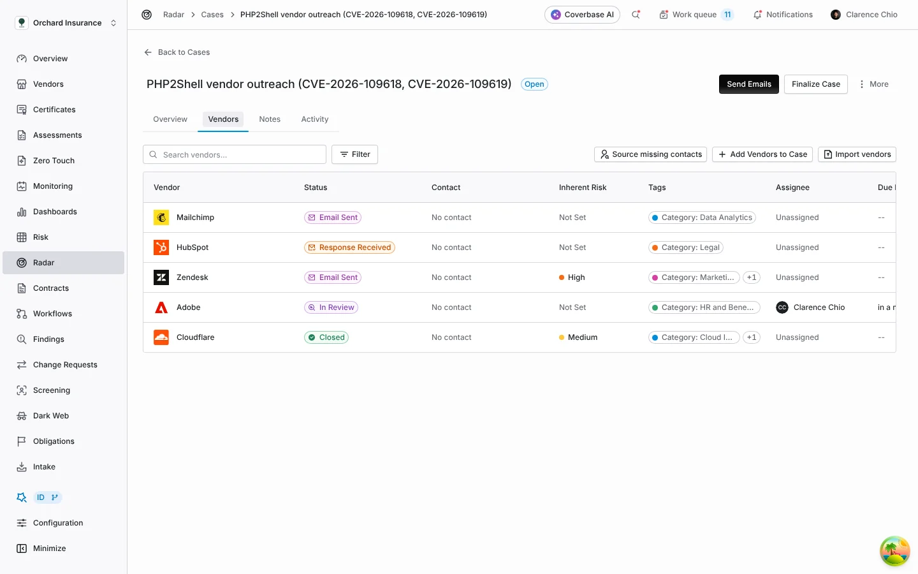Expand extra tags on Zendesk row
Image resolution: width=918 pixels, height=574 pixels.
pyautogui.click(x=752, y=277)
